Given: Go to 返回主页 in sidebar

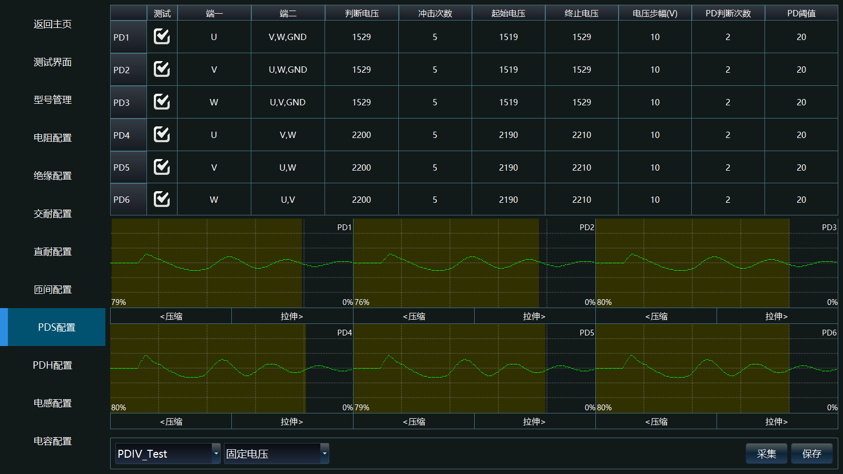Looking at the screenshot, I should [x=53, y=24].
